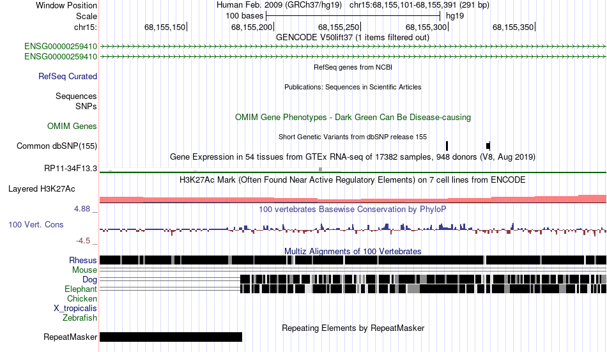Click the Scale label

pyautogui.click(x=86, y=16)
